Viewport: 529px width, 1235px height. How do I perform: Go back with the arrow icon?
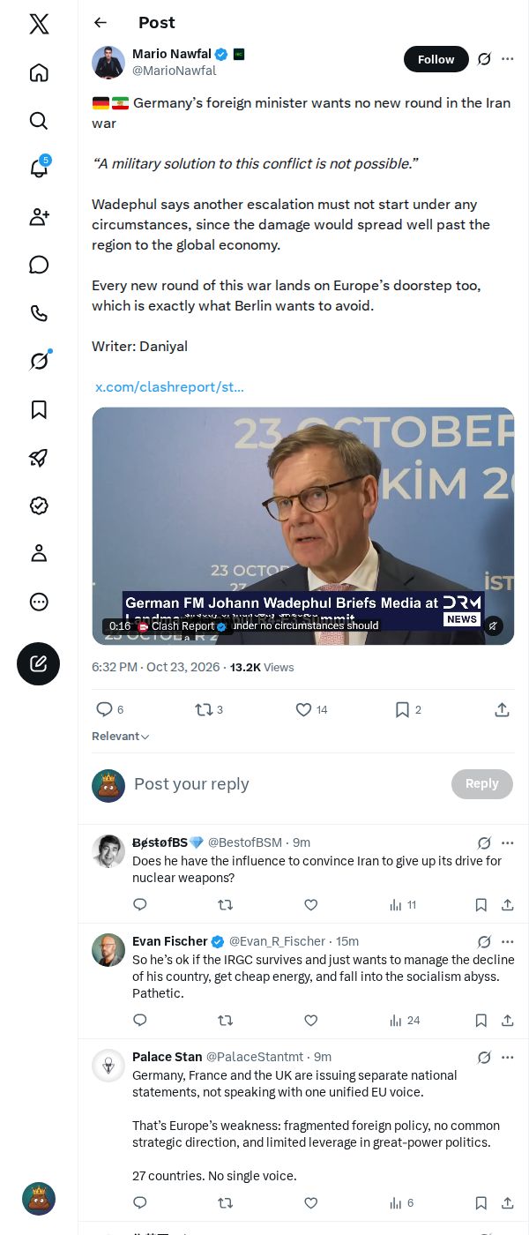tap(101, 23)
